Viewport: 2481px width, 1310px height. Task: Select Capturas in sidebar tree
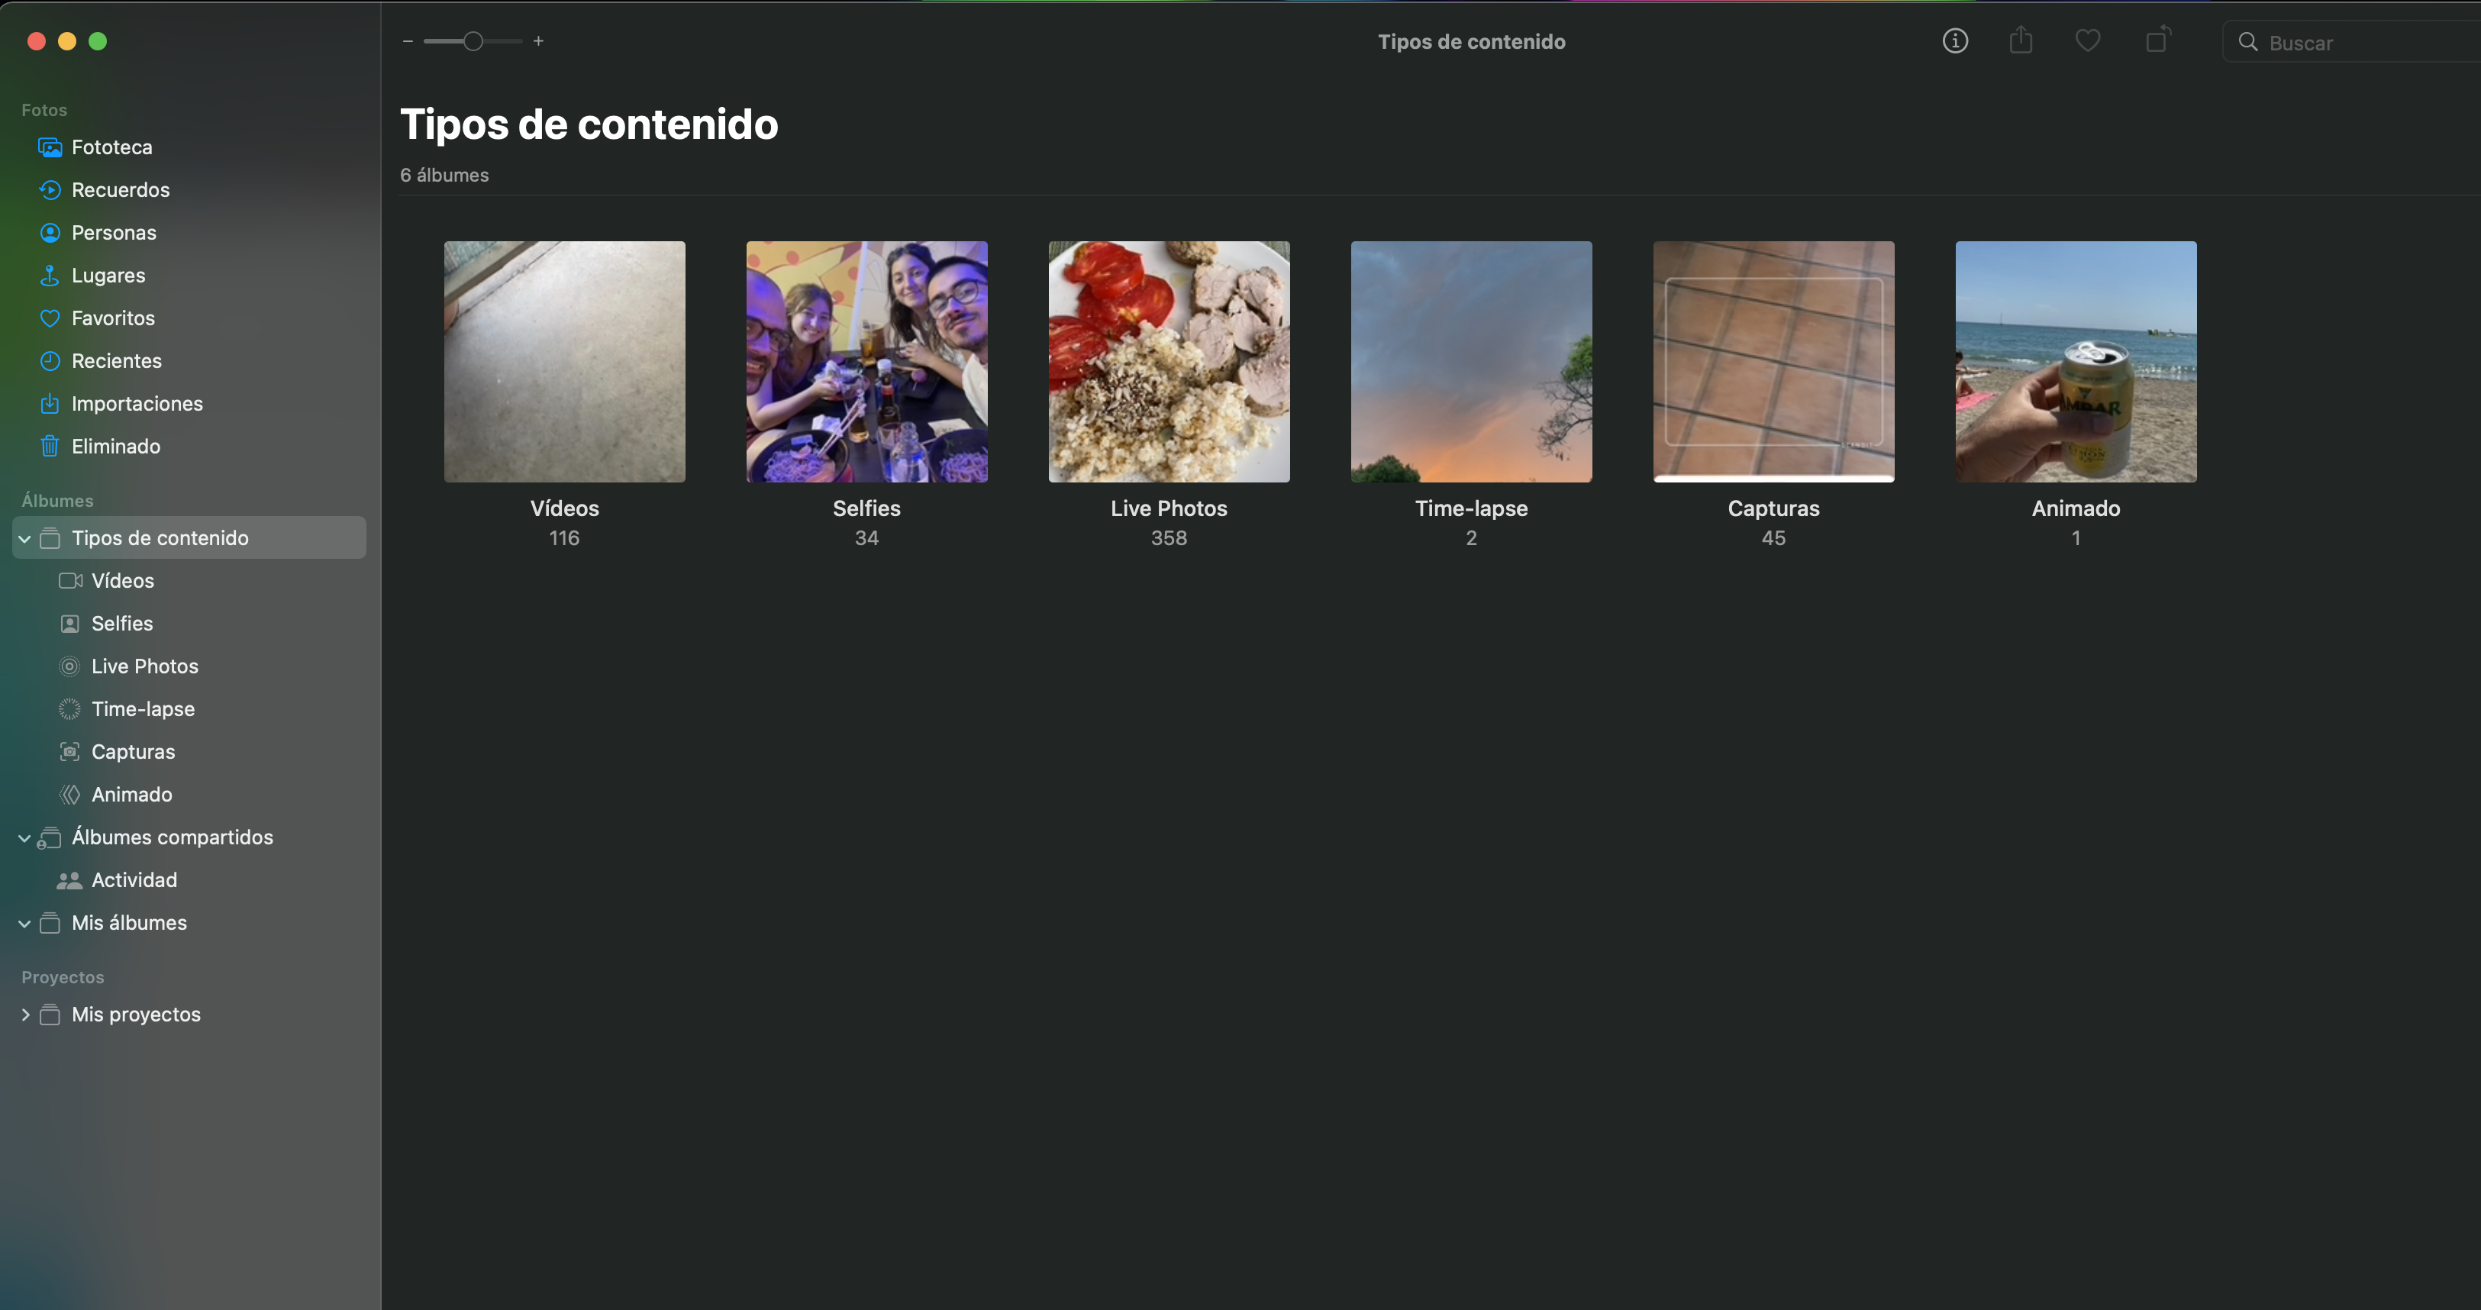[x=133, y=751]
